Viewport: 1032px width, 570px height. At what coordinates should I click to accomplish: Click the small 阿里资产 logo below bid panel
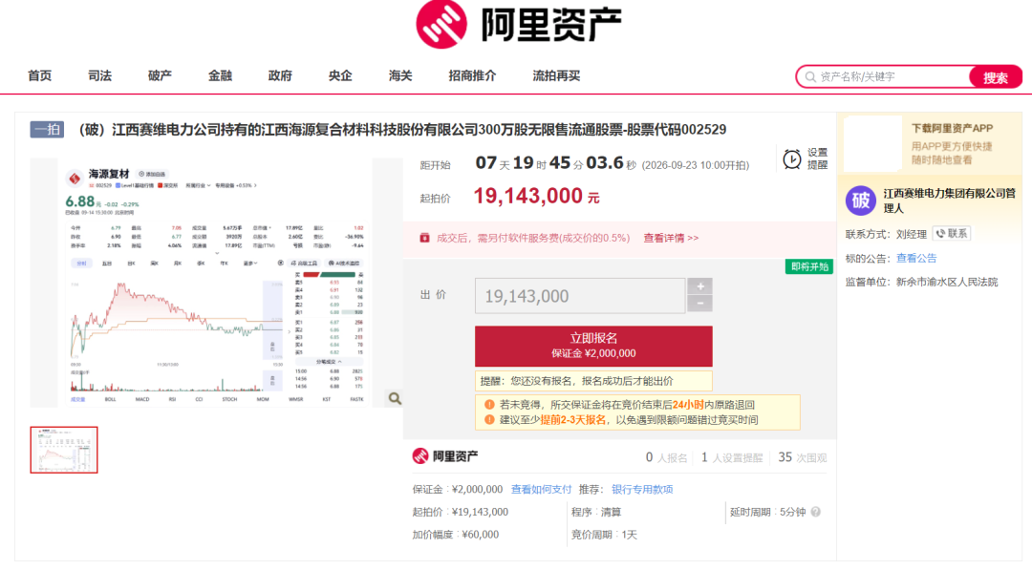pyautogui.click(x=445, y=456)
